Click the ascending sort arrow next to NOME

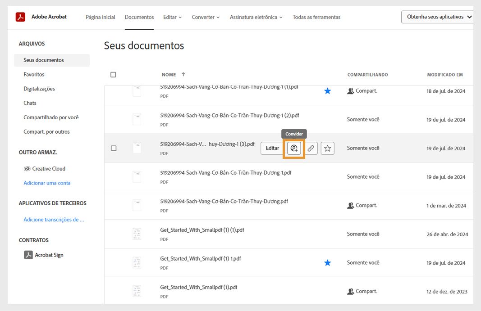point(183,74)
